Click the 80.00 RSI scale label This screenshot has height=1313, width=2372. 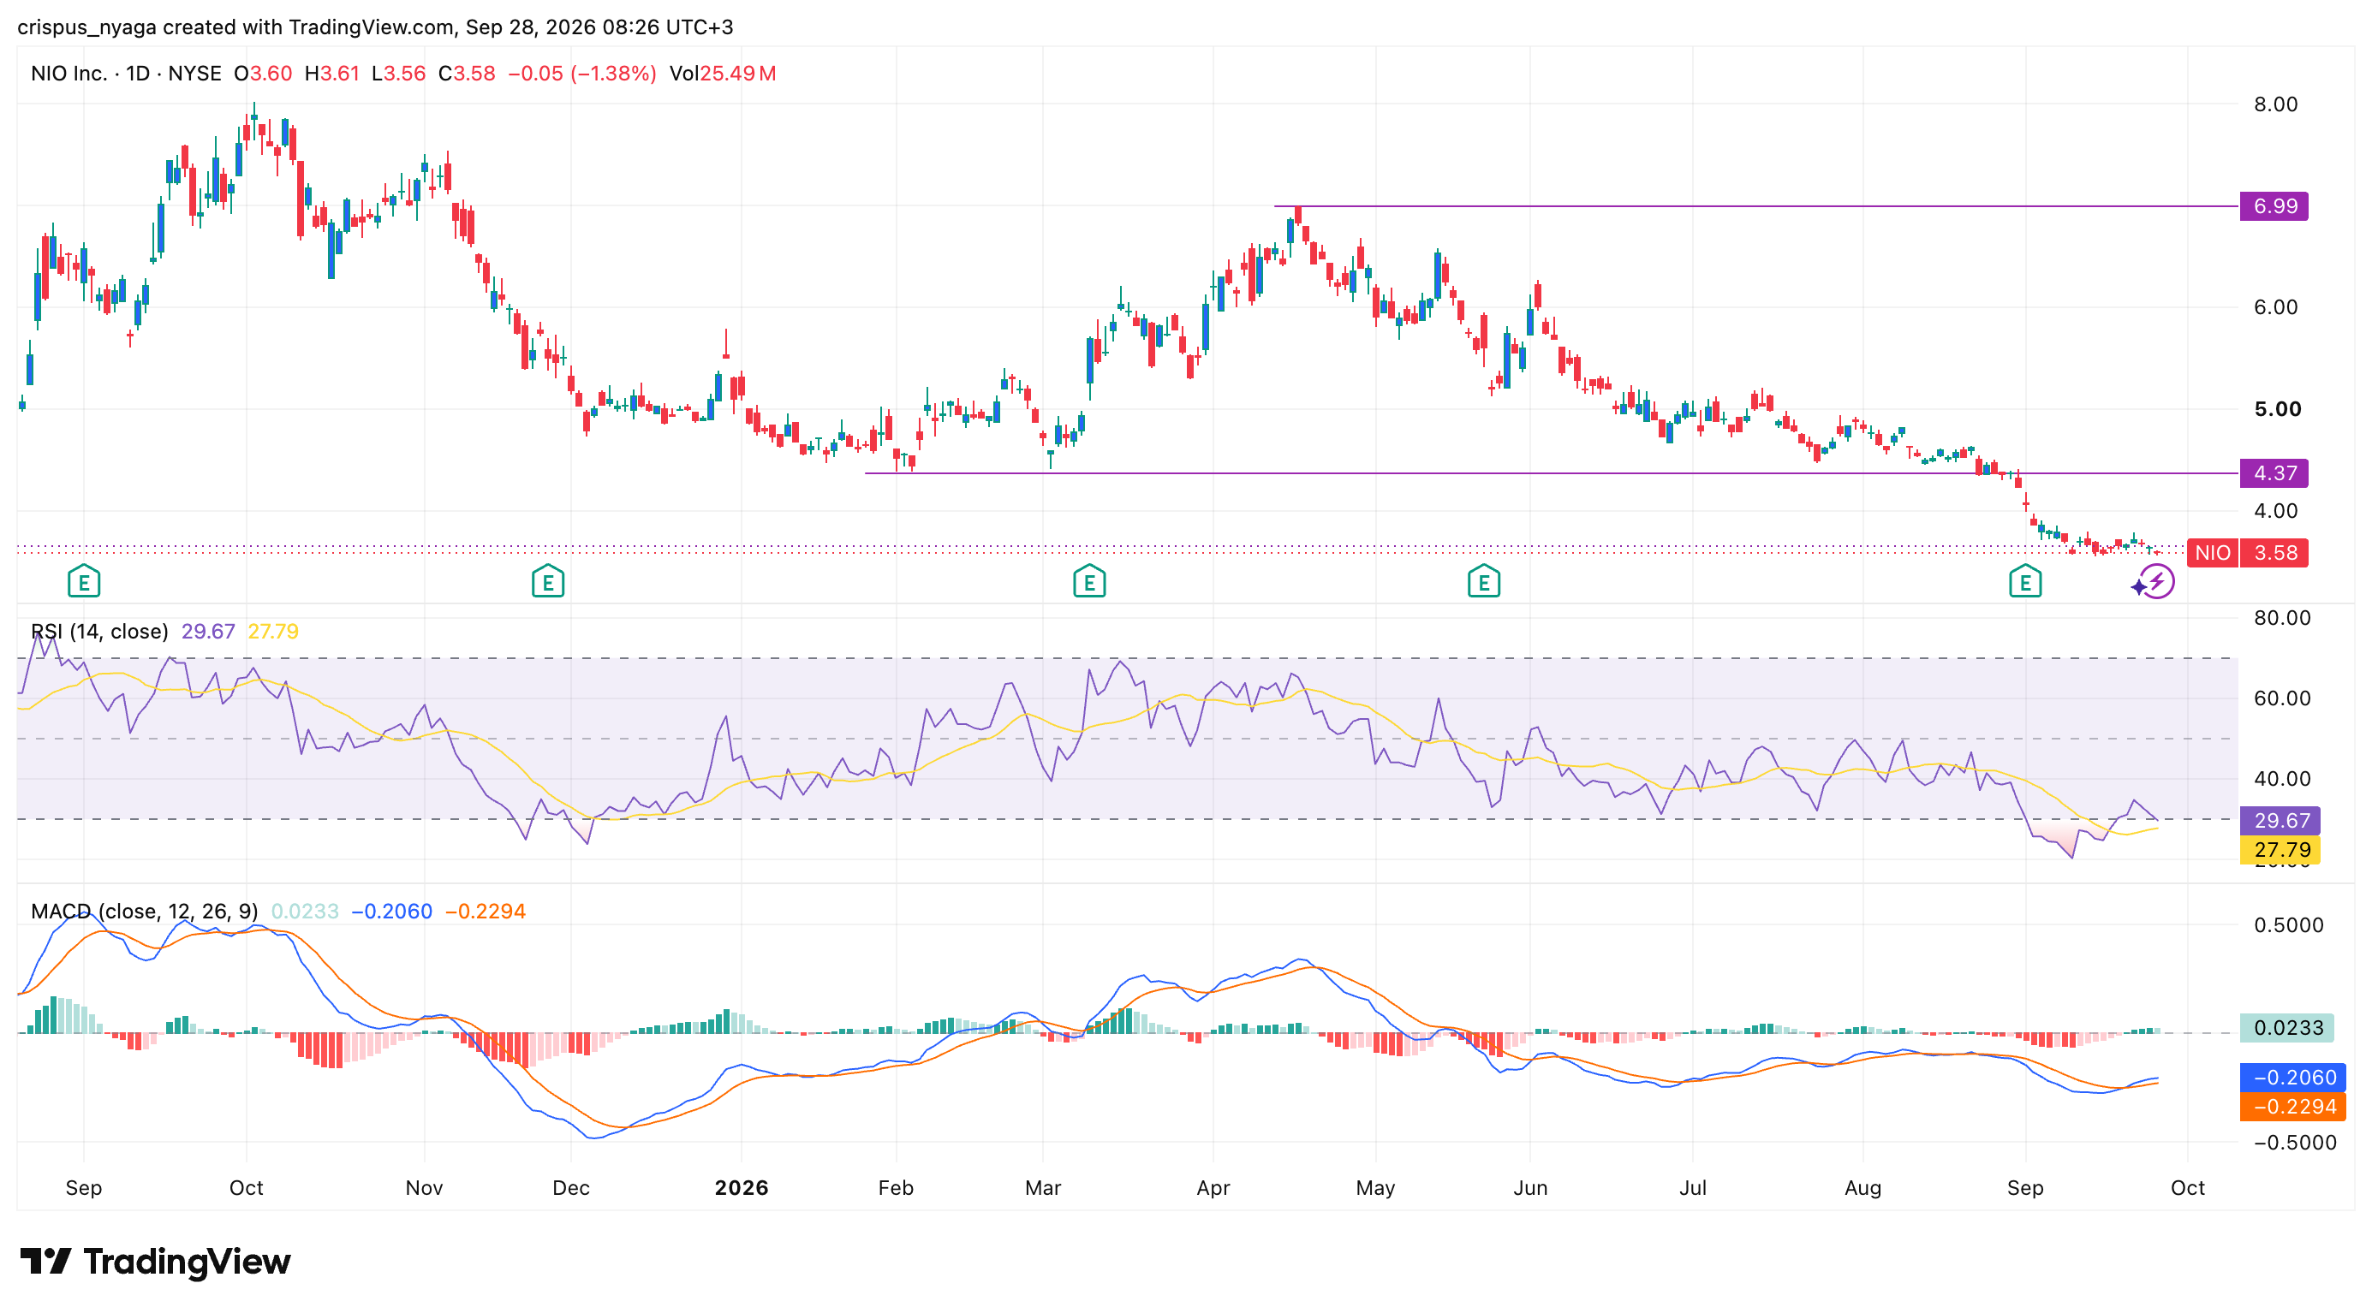click(x=2282, y=617)
